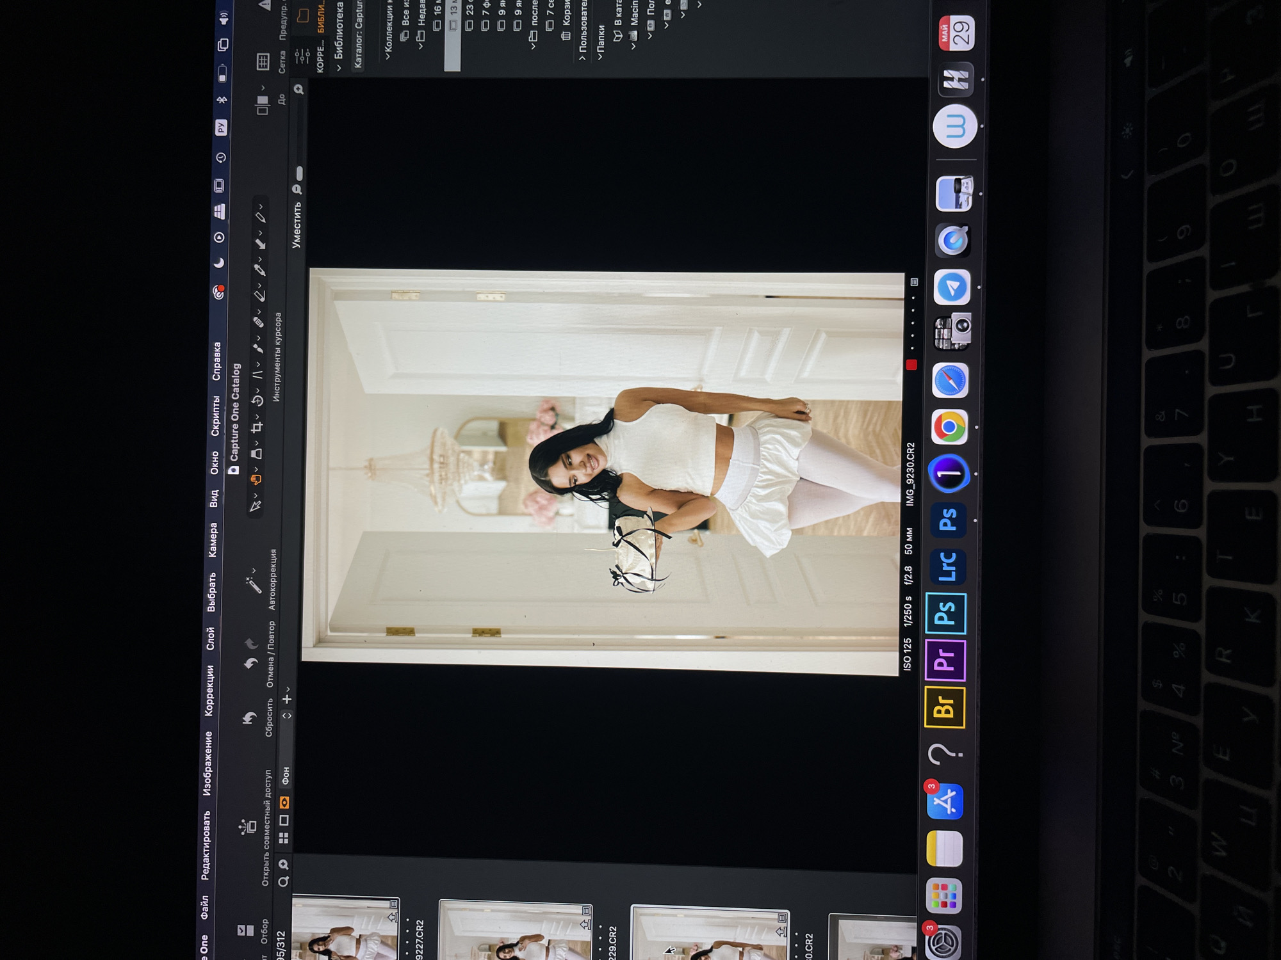Expand the Пользовател… section chevron

(x=582, y=58)
